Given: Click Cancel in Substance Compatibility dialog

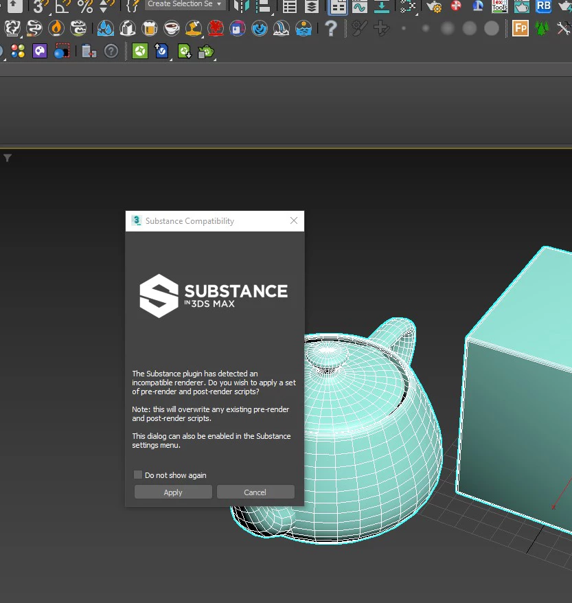Looking at the screenshot, I should [255, 492].
